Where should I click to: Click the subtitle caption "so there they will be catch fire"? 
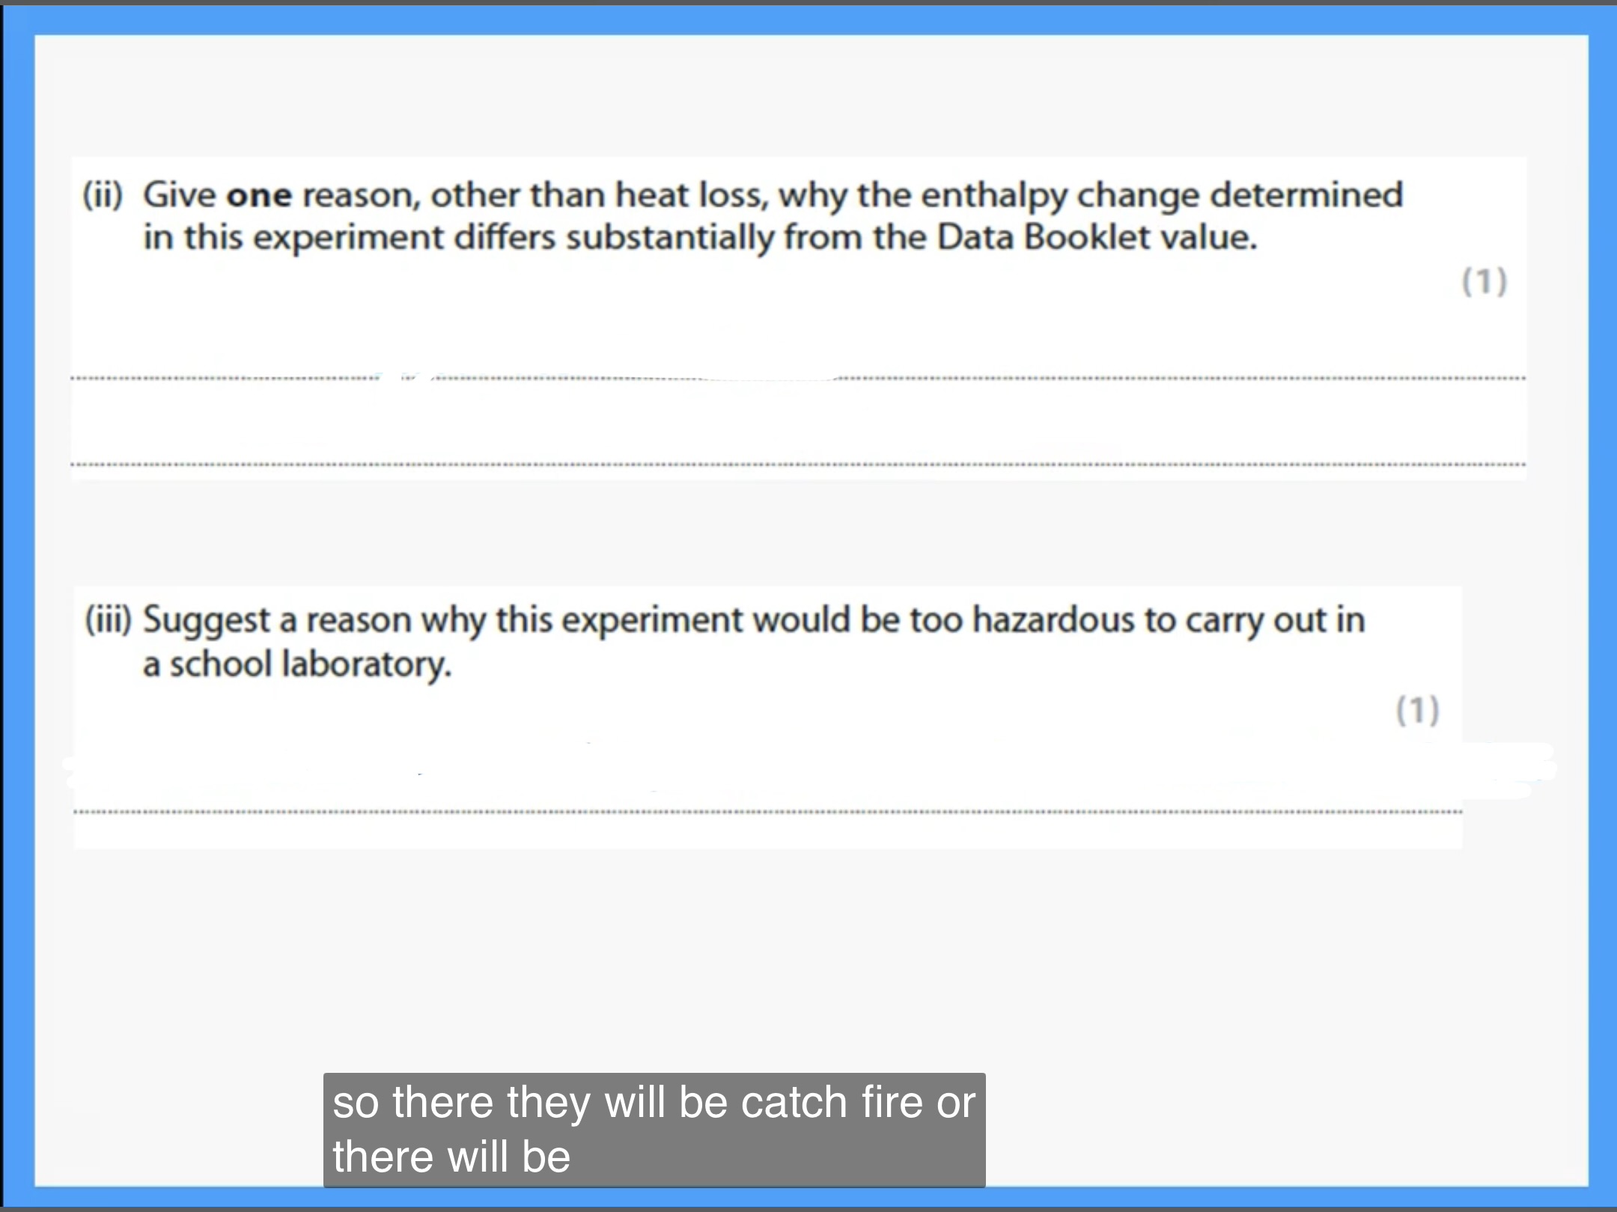click(653, 1103)
